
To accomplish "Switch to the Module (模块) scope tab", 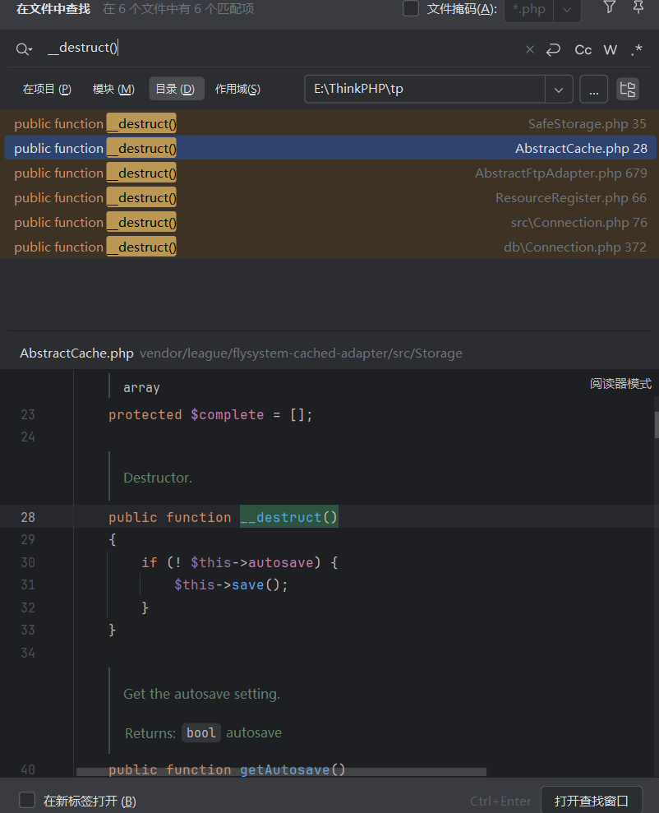I will coord(113,89).
